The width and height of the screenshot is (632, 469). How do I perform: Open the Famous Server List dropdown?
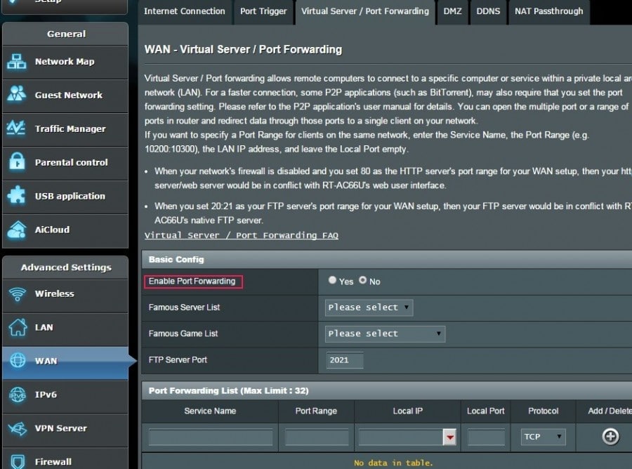point(368,308)
